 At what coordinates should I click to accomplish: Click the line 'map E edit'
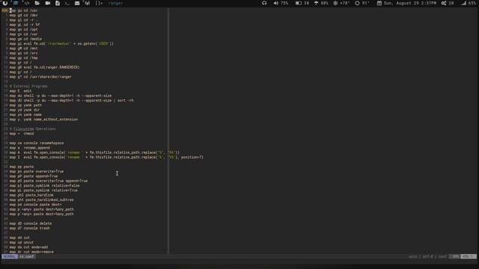point(20,91)
